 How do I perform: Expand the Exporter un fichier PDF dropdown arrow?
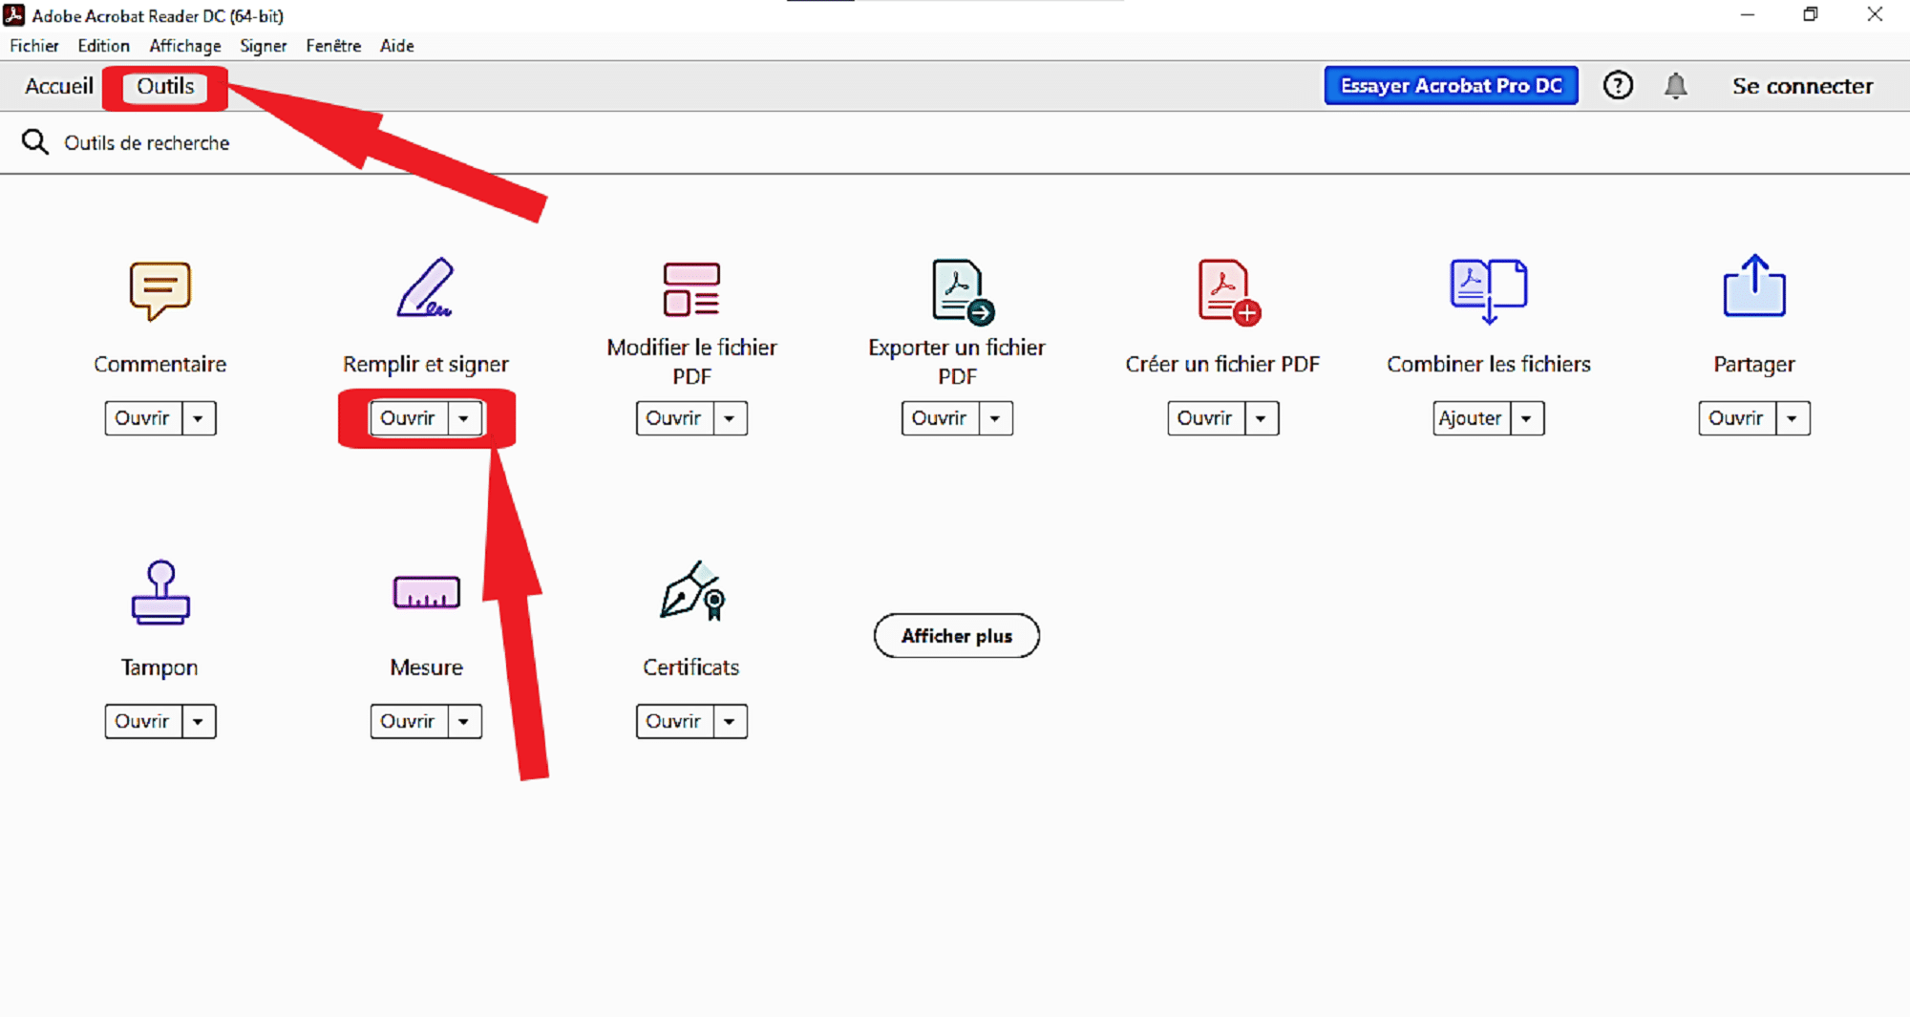995,418
